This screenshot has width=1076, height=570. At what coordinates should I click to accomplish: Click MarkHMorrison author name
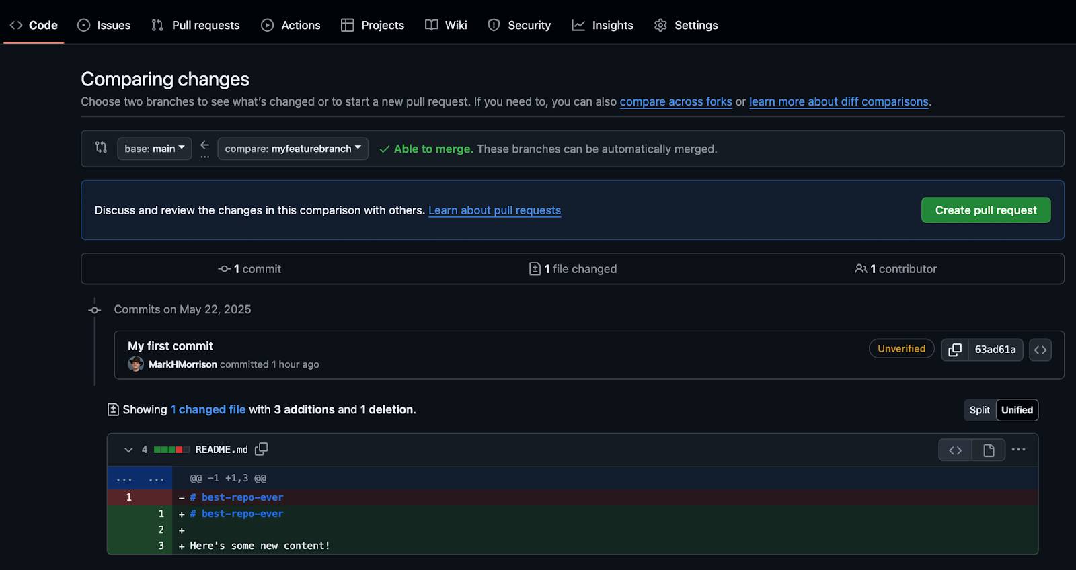183,364
